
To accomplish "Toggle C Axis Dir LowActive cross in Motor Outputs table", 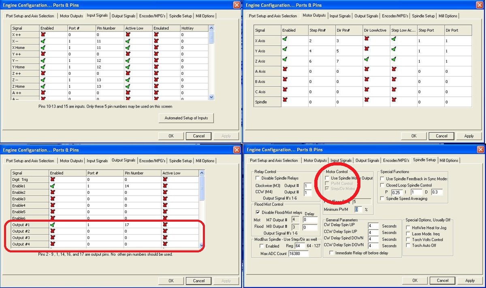I will click(x=367, y=89).
